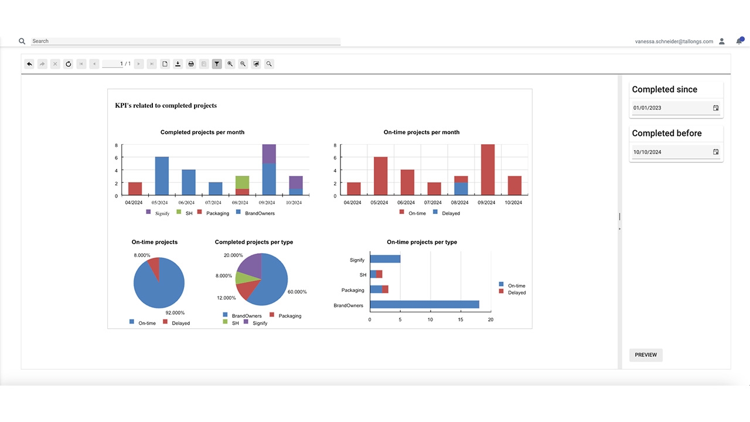Click the print report icon
Image resolution: width=750 pixels, height=422 pixels.
[x=191, y=64]
